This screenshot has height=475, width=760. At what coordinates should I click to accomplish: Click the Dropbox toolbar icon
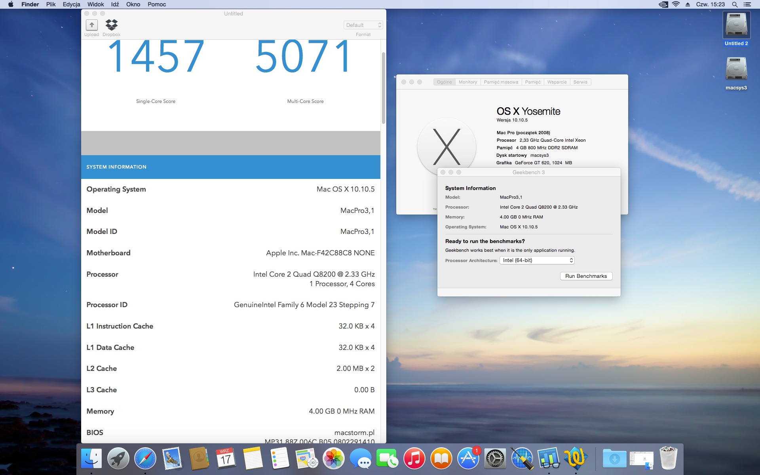coord(112,25)
